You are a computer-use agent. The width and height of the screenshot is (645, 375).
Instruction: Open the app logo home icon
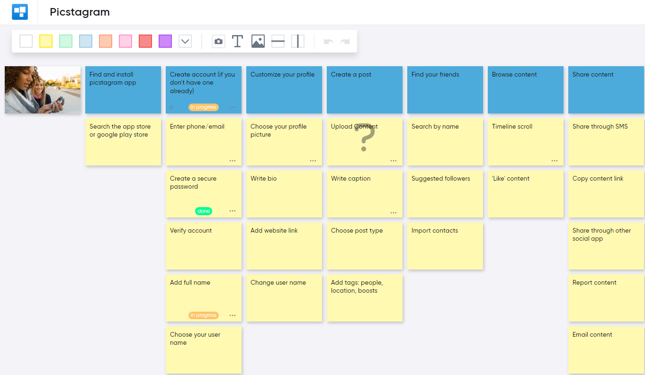click(20, 12)
